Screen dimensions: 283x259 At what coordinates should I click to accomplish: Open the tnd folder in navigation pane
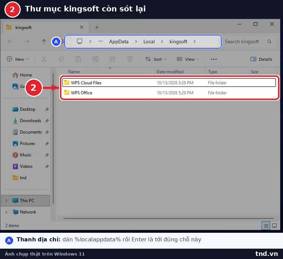tap(19, 178)
